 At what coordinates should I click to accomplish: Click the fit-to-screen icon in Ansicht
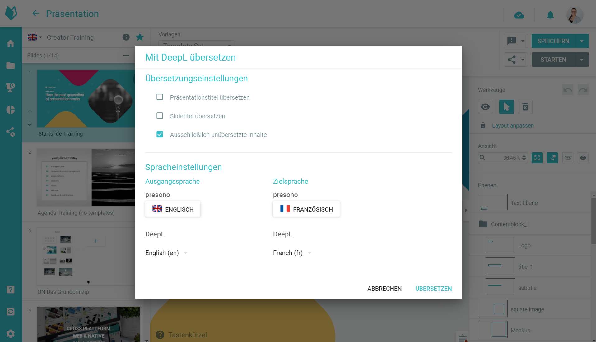[537, 158]
